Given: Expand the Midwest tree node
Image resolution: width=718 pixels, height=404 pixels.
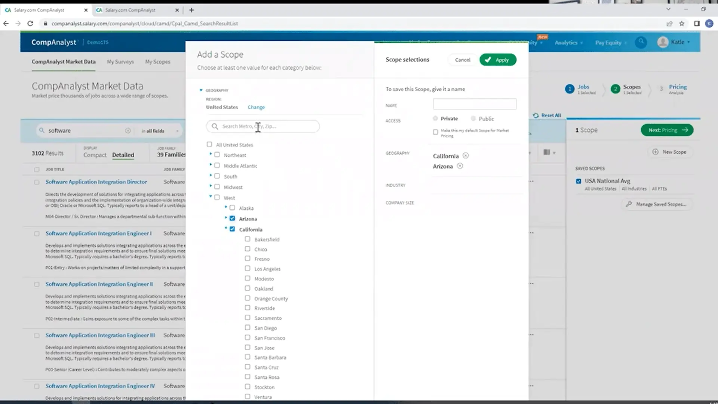Looking at the screenshot, I should 211,186.
